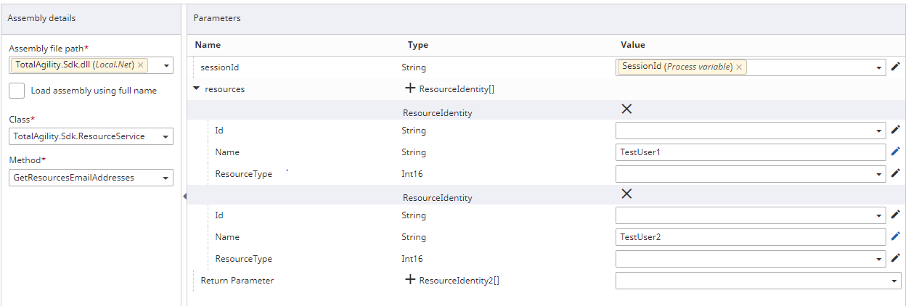Open the Assembly file path dropdown arrow

166,66
